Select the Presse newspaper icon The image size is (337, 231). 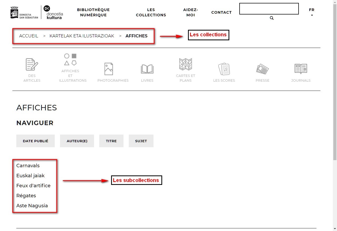pos(262,69)
